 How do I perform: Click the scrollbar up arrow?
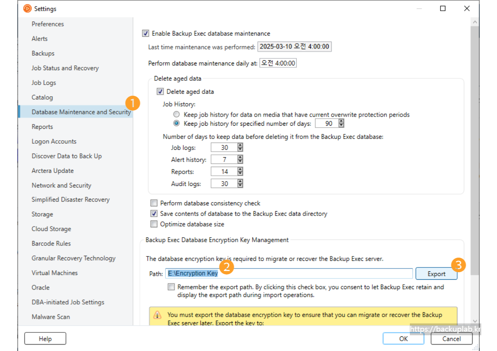tap(475, 22)
